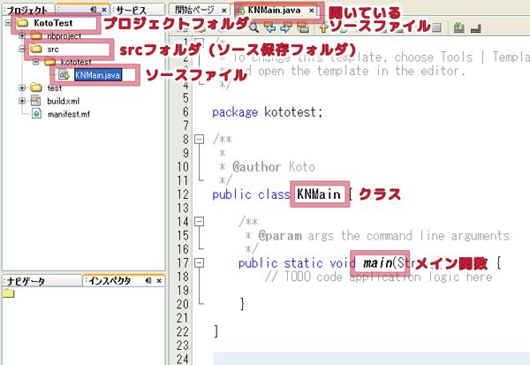The width and height of the screenshot is (530, 365).
Task: Close the KNMain.java editor tab
Action: coord(311,11)
